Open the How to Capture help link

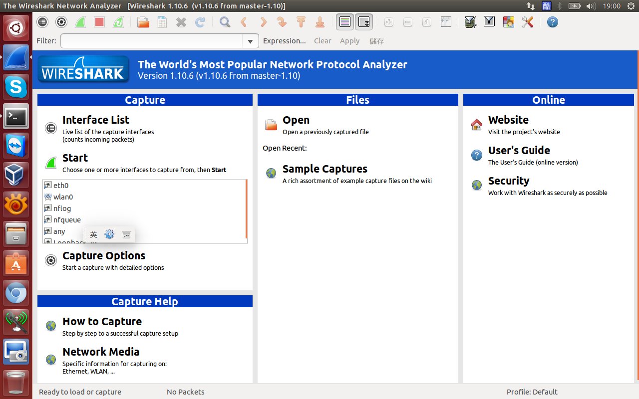[x=102, y=321]
